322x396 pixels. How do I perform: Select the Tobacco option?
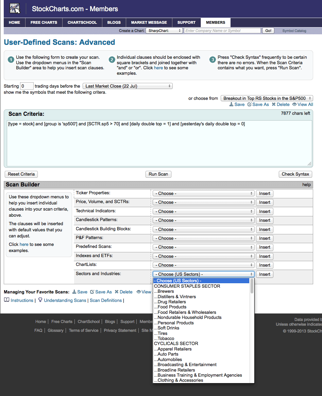164,338
